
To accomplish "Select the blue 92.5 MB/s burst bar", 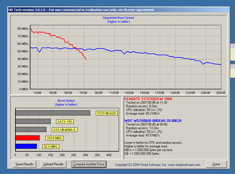I will click(26, 146).
